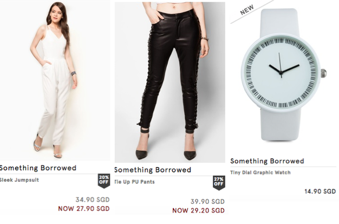Open the white Sleek Jumpsuit product image
Viewport: 339px width, 224px height.
tap(55, 81)
